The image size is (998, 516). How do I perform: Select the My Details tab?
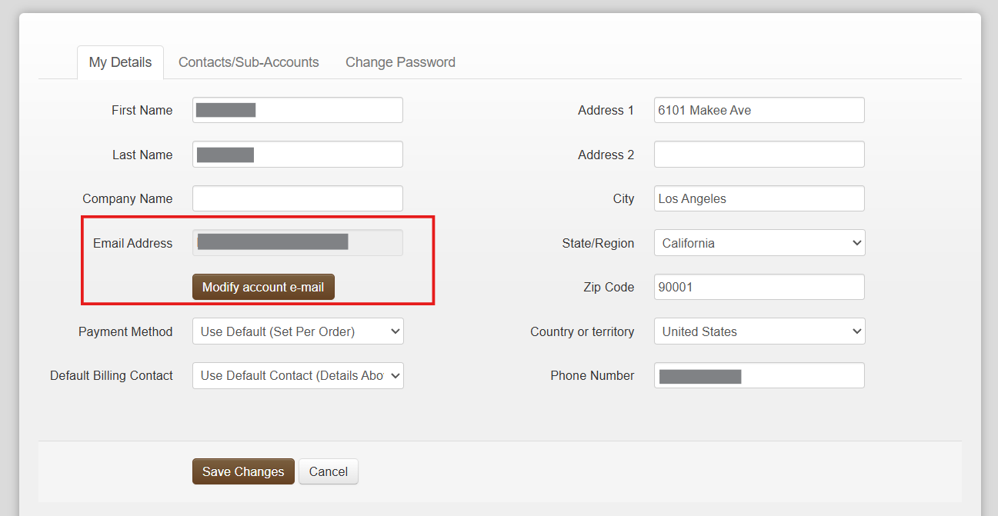click(x=120, y=62)
